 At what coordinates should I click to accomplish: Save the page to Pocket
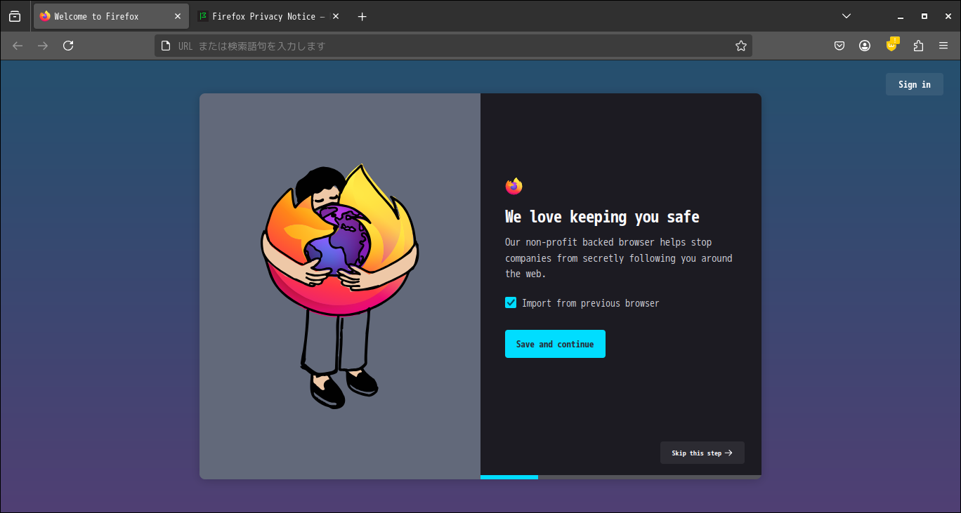pyautogui.click(x=839, y=45)
